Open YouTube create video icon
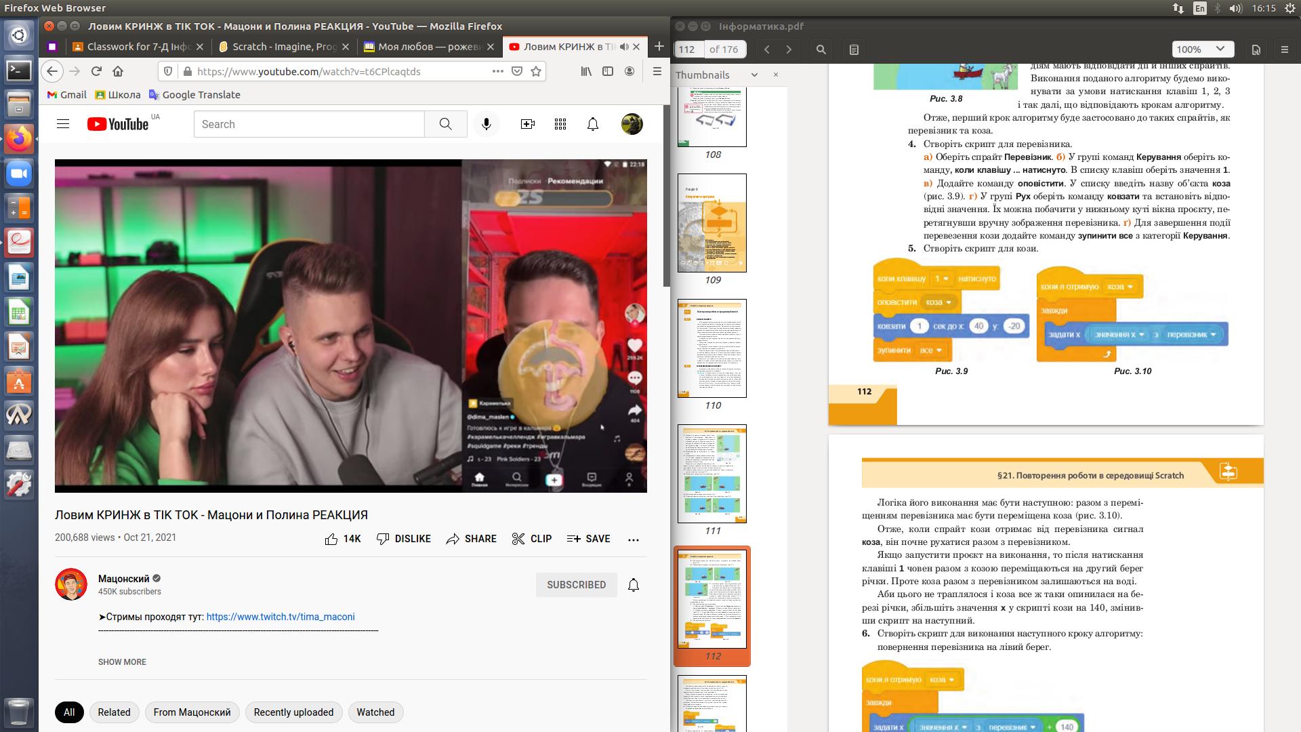 527,124
